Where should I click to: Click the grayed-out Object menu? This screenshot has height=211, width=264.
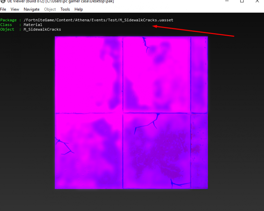click(50, 9)
